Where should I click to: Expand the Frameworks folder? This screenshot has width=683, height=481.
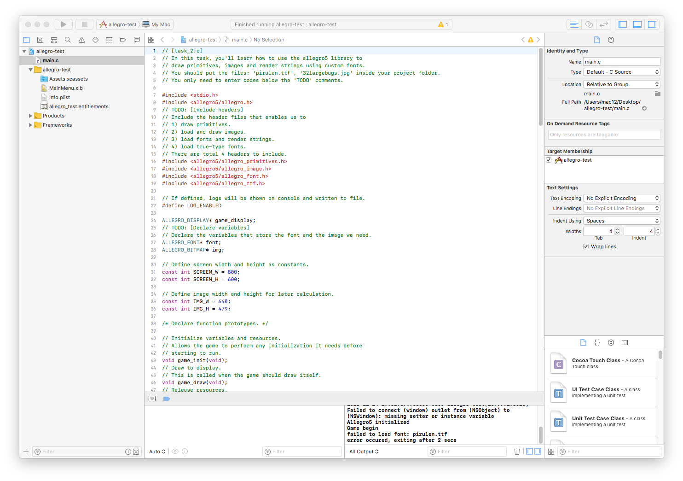click(30, 125)
